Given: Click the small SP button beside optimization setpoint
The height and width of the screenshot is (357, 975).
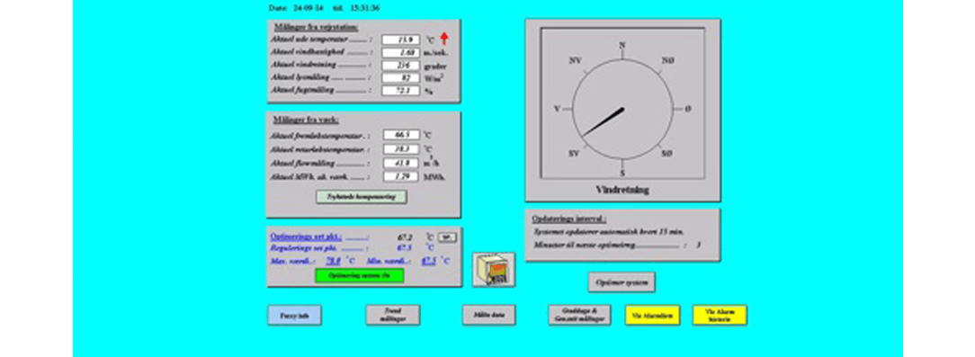Looking at the screenshot, I should (446, 237).
